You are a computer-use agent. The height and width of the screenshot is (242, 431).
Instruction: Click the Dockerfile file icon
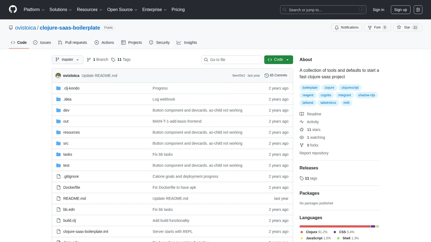pyautogui.click(x=58, y=187)
